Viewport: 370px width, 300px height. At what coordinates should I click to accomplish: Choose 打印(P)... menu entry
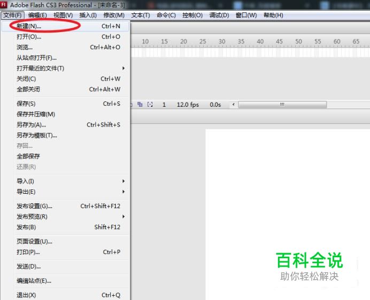coord(65,252)
